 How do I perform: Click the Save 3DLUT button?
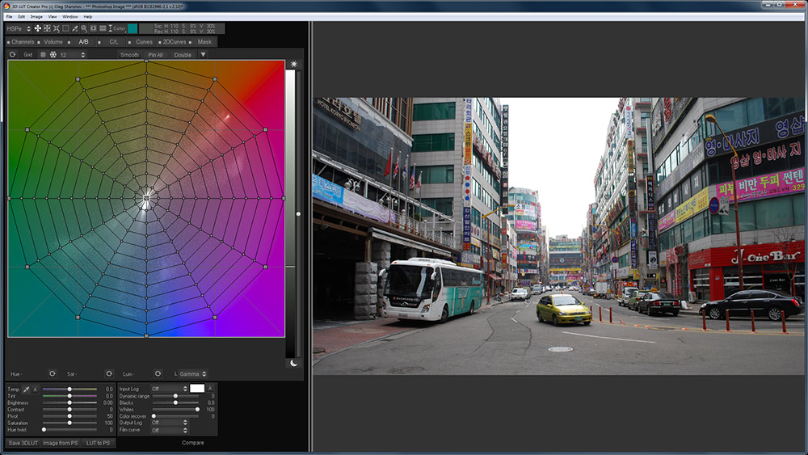pos(23,443)
